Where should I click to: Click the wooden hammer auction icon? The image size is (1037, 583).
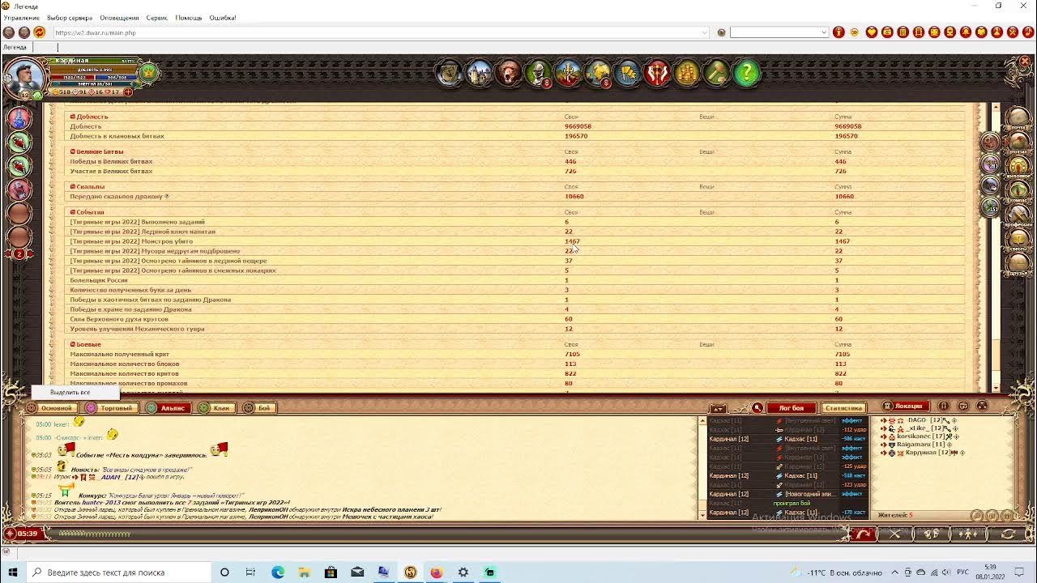click(x=716, y=74)
